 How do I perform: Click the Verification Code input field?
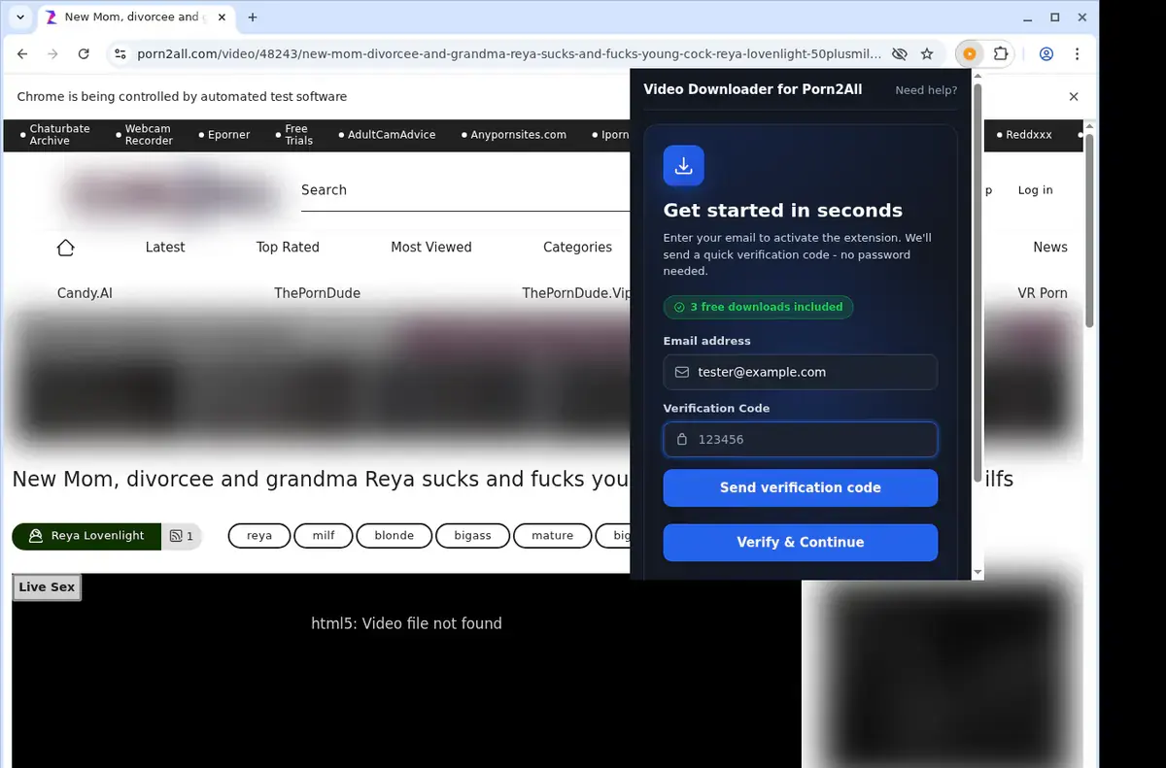pyautogui.click(x=800, y=439)
